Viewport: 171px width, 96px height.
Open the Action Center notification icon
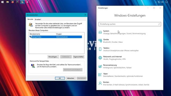166,2
